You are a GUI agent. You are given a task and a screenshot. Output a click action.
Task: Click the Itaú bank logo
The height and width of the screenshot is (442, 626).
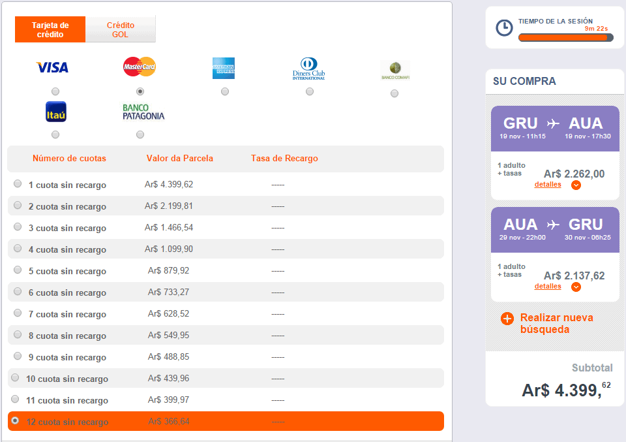tap(56, 112)
